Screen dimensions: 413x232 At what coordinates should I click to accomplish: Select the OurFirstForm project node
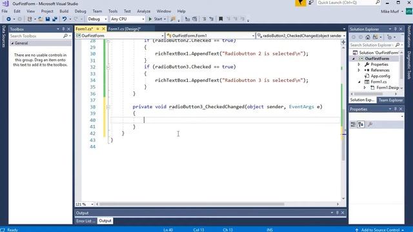377,59
